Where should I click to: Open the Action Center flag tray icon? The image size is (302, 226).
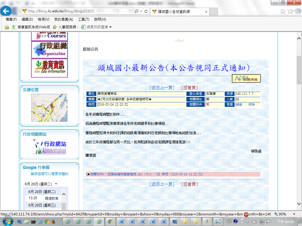(269, 222)
